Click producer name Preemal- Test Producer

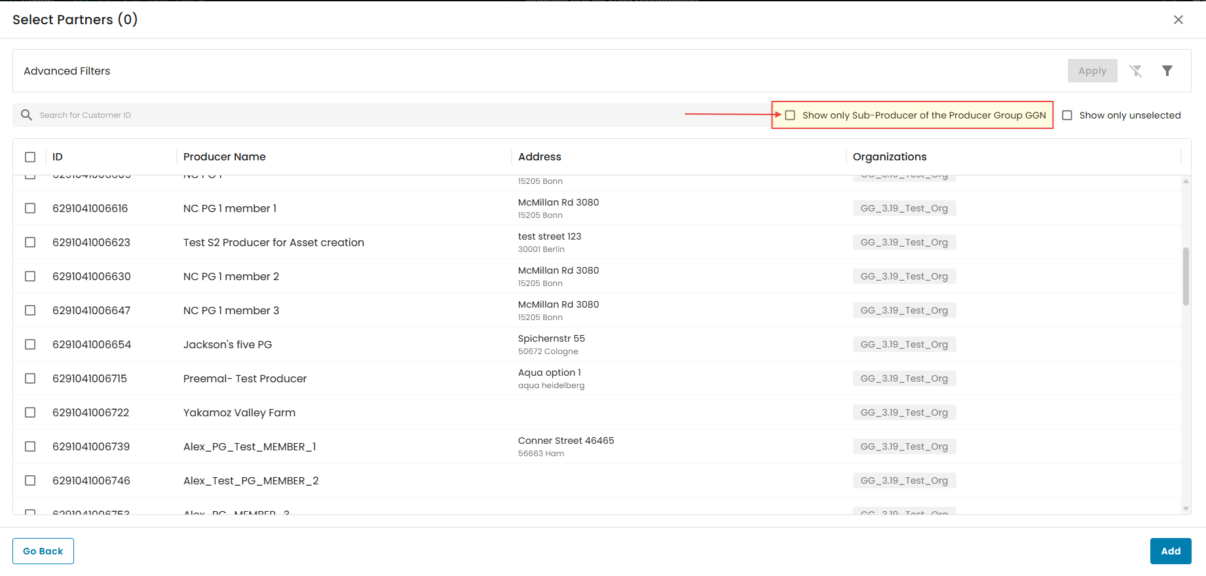245,378
